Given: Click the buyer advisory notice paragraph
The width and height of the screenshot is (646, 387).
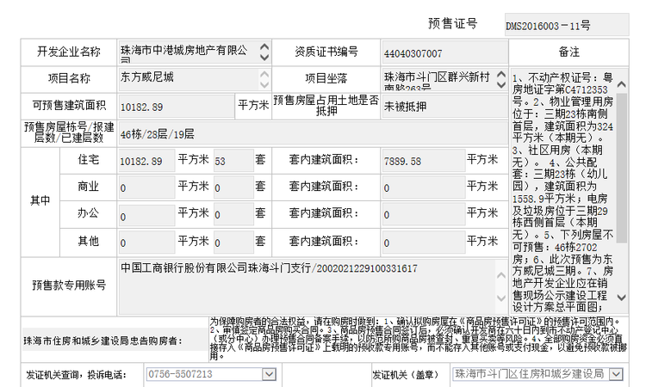Looking at the screenshot, I should pyautogui.click(x=419, y=339).
